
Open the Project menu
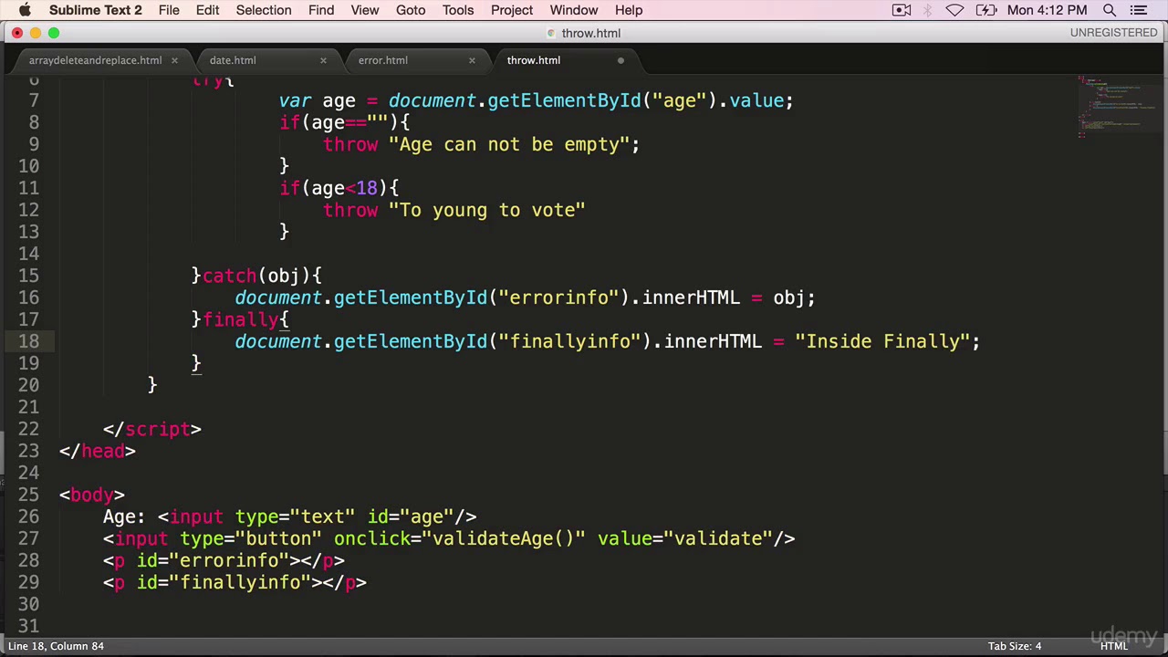[512, 10]
